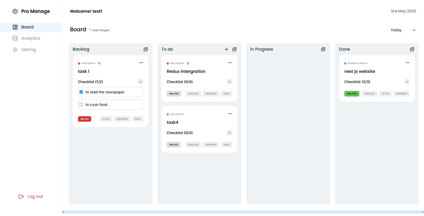Click the horizontal scrollbar at the bottom
The image size is (424, 216).
[x=242, y=212]
